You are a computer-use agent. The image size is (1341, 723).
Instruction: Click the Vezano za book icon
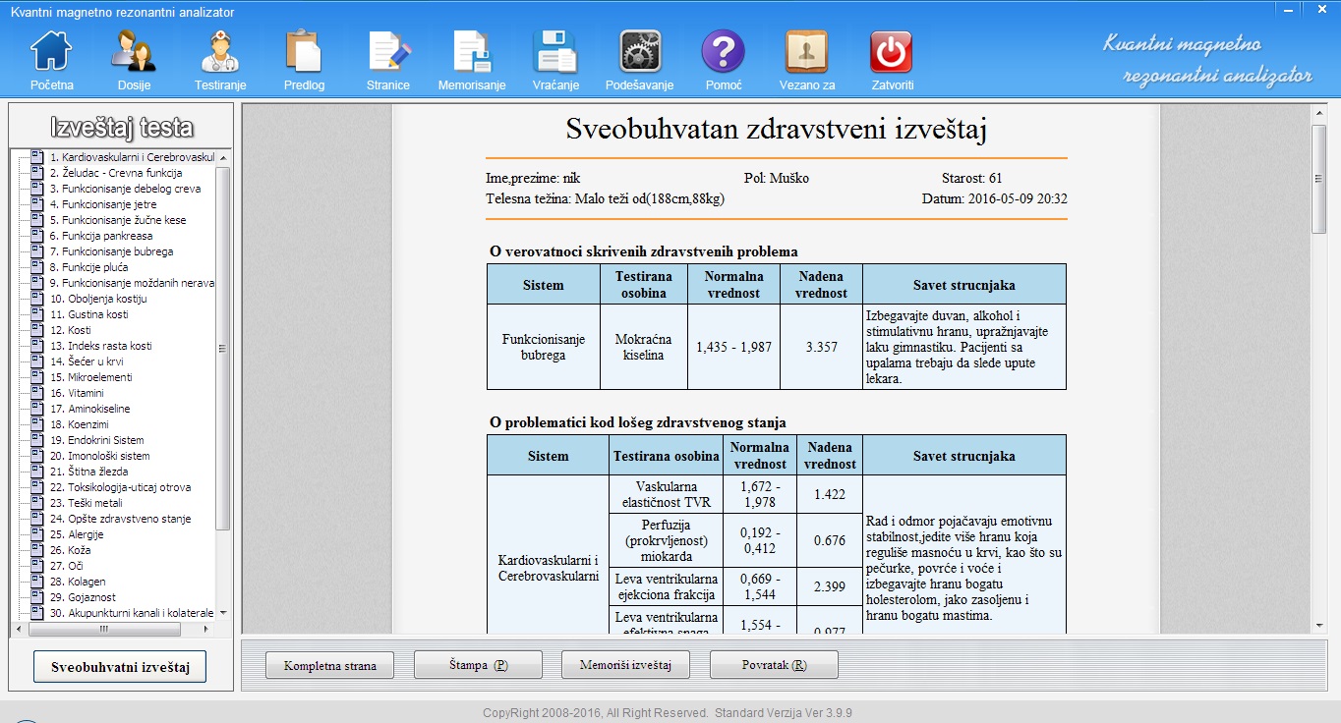806,52
